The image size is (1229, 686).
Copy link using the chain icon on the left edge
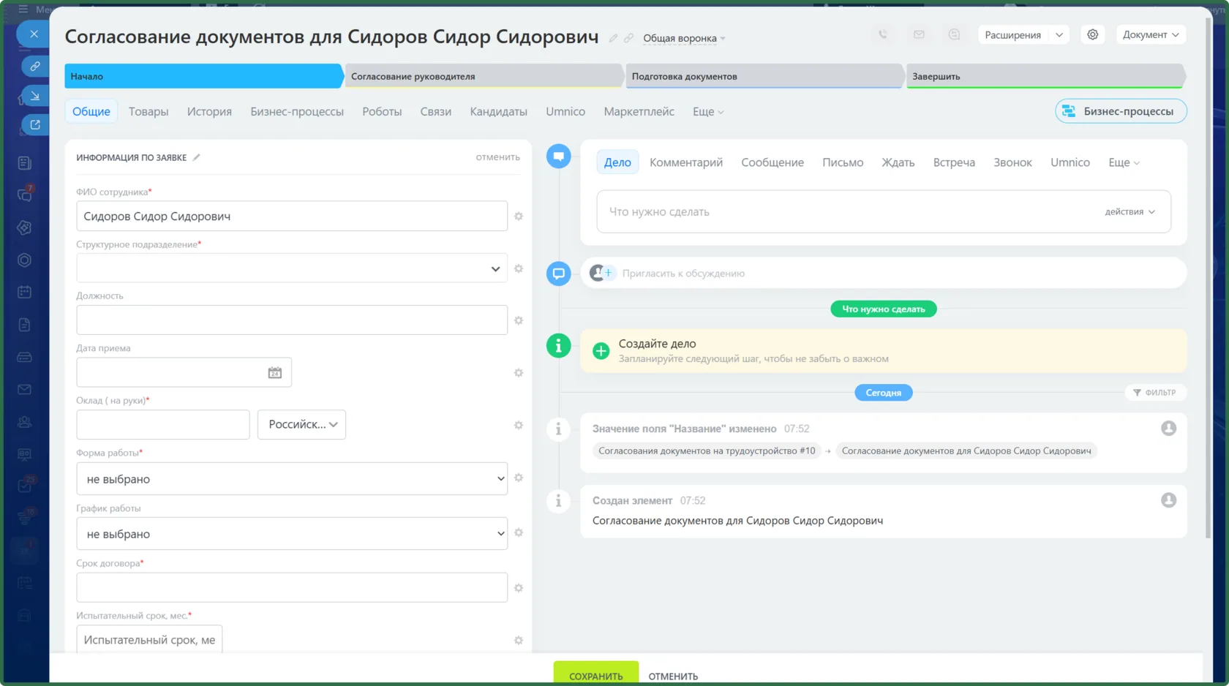point(34,66)
